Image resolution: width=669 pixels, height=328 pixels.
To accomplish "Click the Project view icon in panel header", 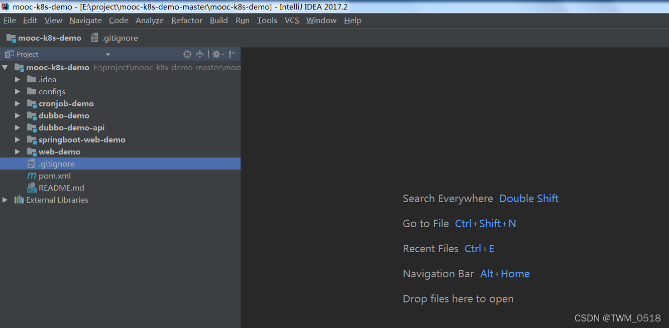I will [x=9, y=54].
